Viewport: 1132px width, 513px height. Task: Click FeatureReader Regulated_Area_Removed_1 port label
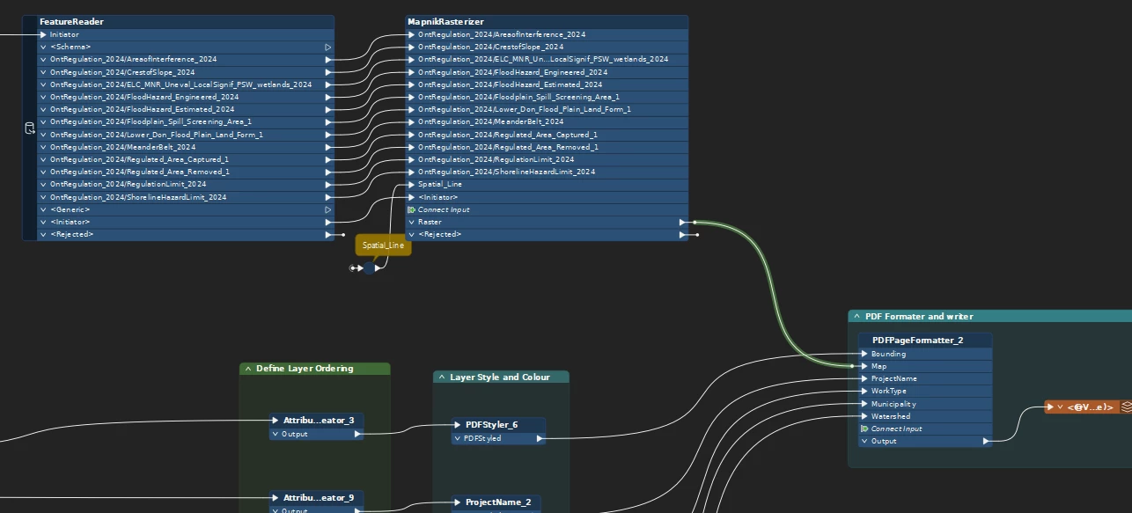[x=140, y=172]
